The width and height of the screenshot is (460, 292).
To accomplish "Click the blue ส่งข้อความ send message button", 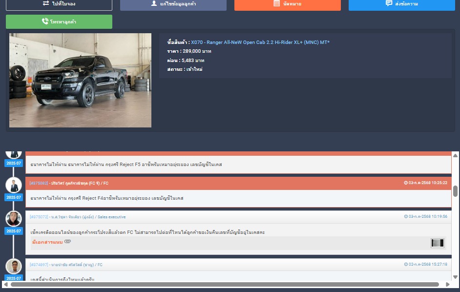I will point(402,4).
